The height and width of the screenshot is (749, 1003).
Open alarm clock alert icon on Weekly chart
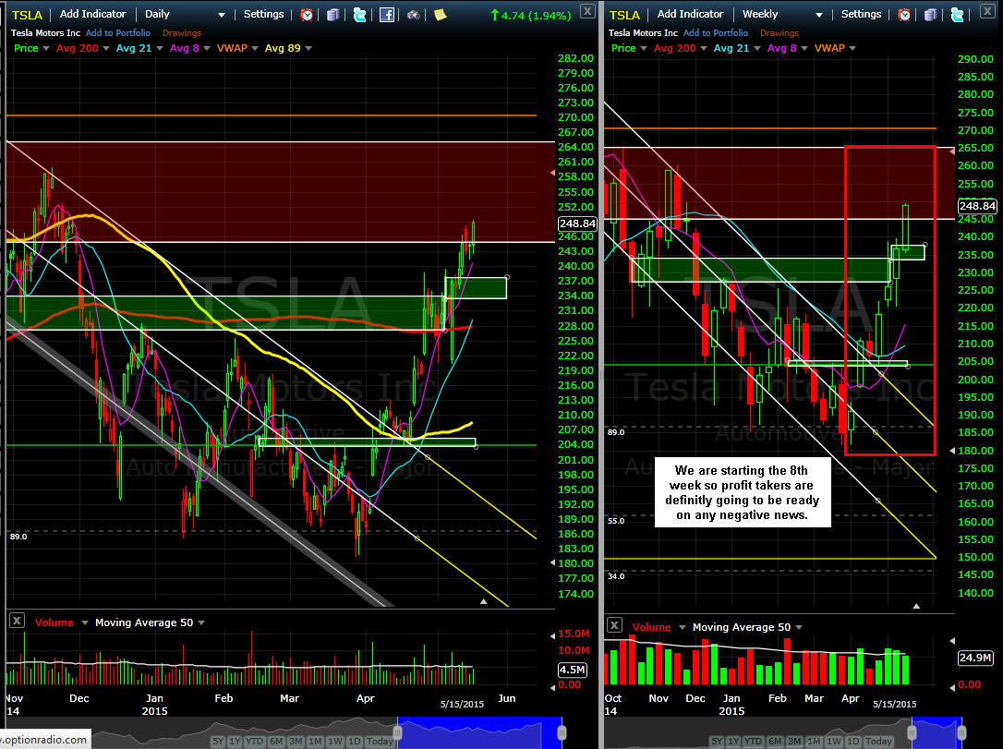(x=904, y=15)
